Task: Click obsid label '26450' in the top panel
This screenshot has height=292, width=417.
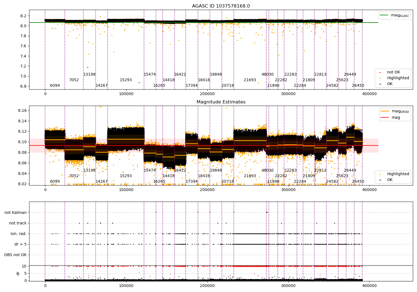Action: point(358,86)
